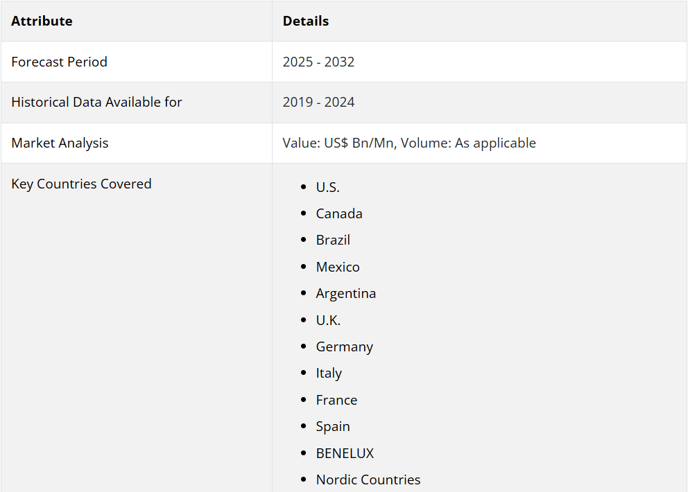Click the 2025 - 2032 forecast value
This screenshot has height=492, width=688.
coord(318,62)
